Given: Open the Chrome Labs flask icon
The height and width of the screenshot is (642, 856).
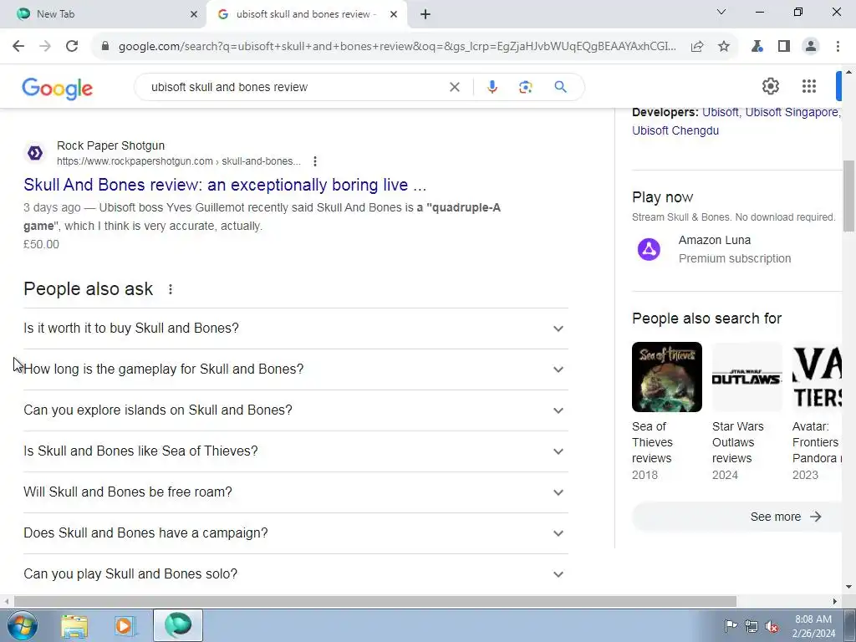Looking at the screenshot, I should point(757,47).
